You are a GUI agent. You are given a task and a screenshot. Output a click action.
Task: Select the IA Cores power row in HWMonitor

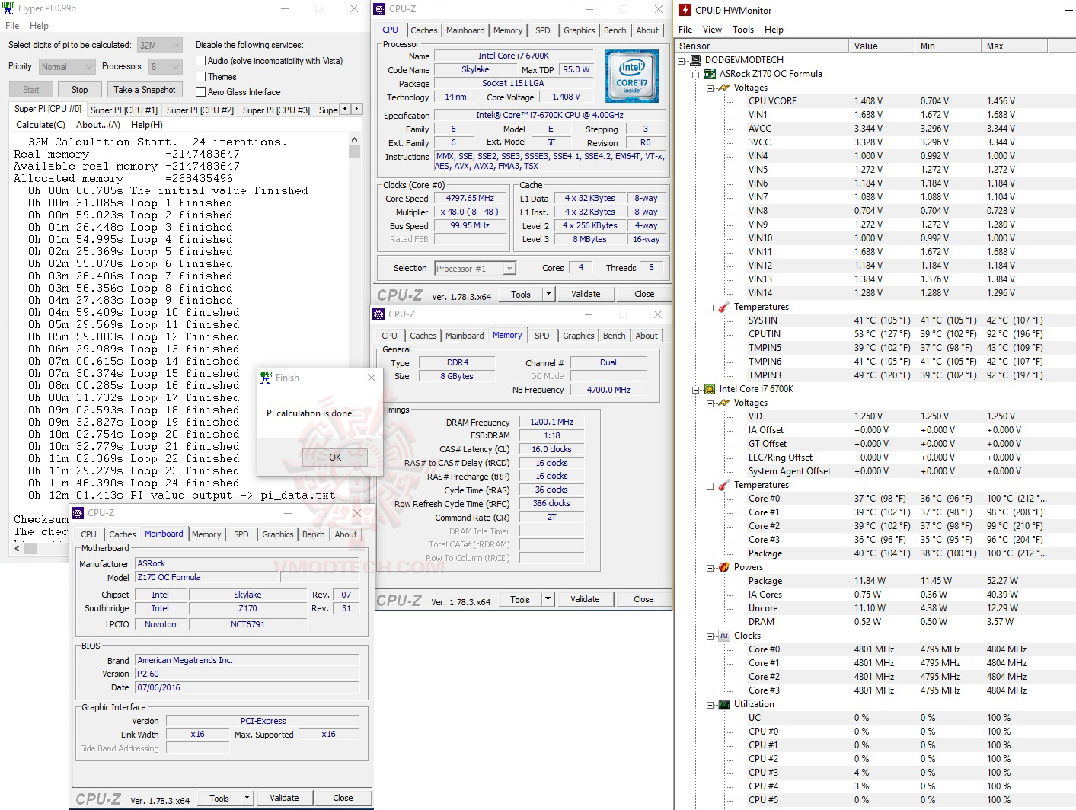[x=874, y=595]
